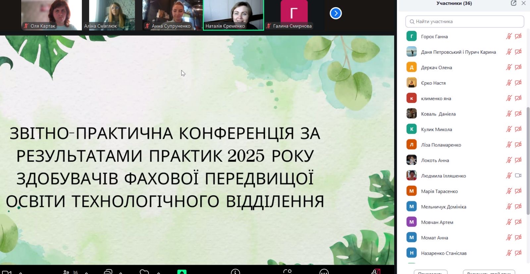
Task: Open chat from the bottom toolbar
Action: click(x=108, y=272)
